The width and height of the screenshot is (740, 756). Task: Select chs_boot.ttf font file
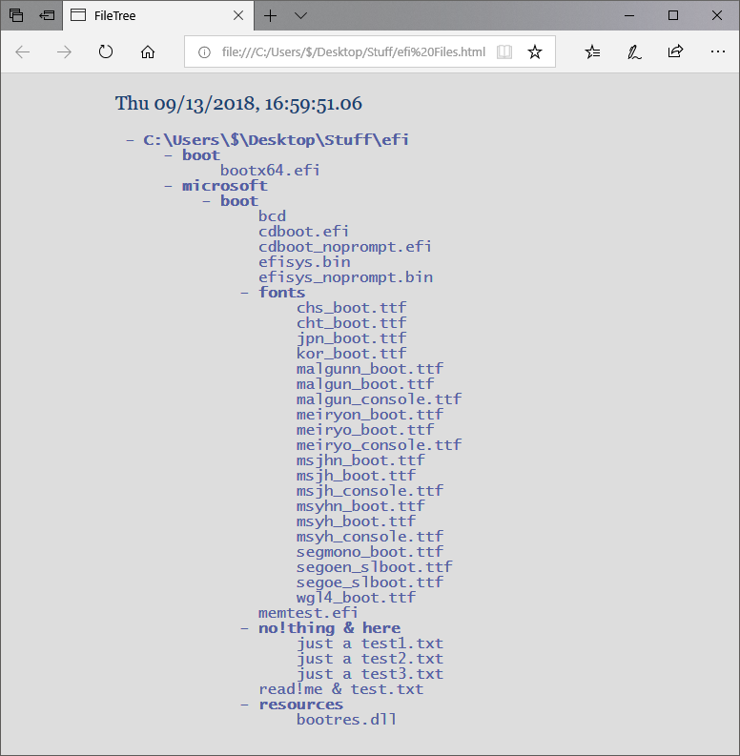point(351,308)
